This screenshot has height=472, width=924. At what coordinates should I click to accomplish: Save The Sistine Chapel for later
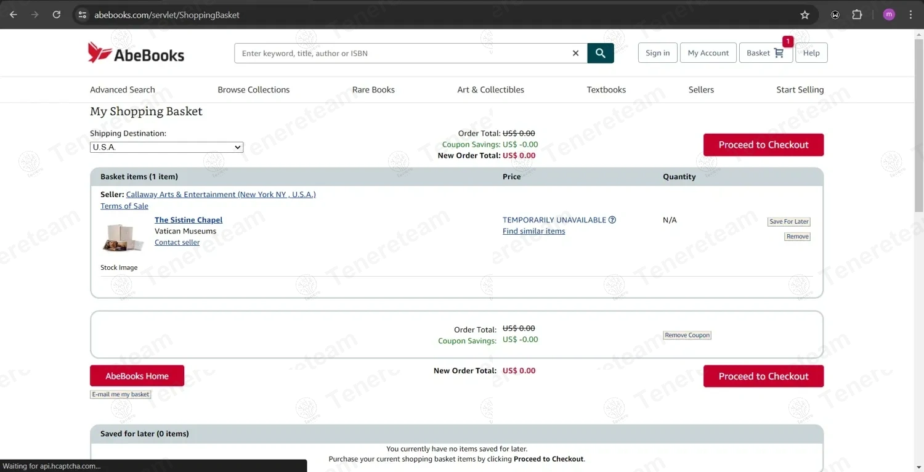tap(788, 222)
